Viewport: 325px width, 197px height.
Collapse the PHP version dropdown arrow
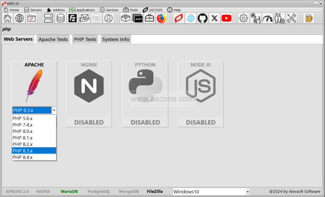click(x=54, y=110)
